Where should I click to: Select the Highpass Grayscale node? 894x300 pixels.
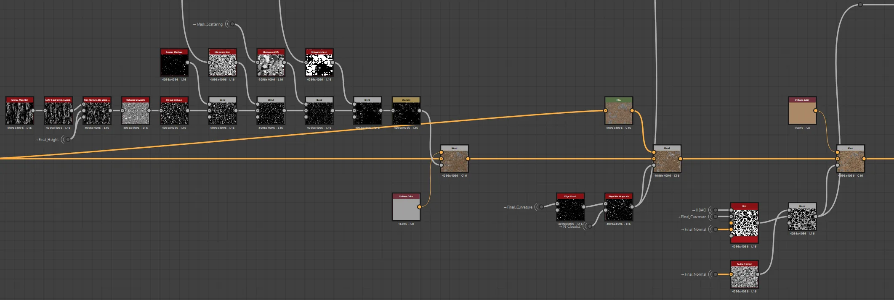click(136, 111)
